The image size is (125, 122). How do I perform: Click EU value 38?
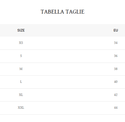[116, 69]
